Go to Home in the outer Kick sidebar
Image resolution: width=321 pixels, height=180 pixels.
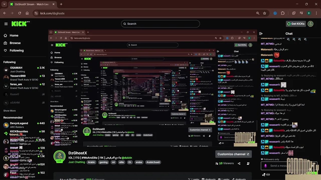(x=12, y=35)
